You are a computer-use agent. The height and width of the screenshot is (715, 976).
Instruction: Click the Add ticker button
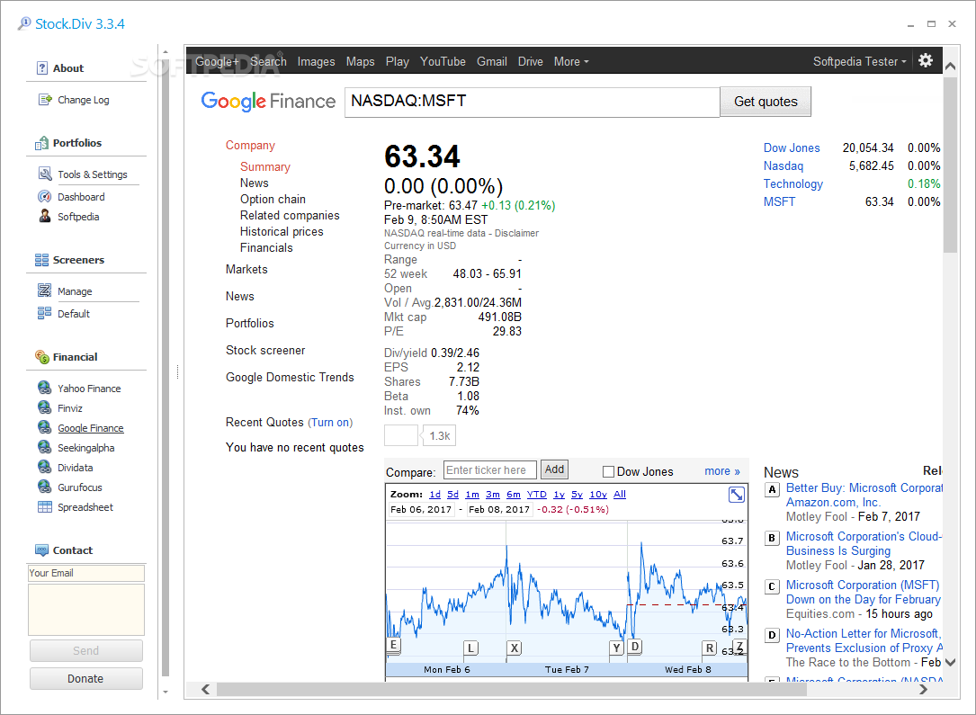point(554,469)
